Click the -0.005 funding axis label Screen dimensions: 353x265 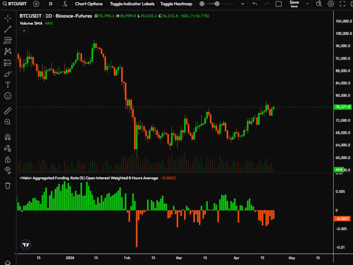click(x=341, y=229)
